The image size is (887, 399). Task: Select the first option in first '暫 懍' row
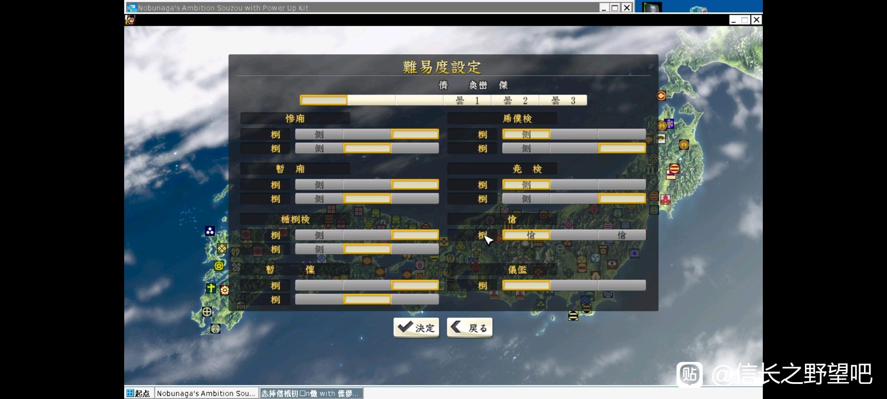319,286
